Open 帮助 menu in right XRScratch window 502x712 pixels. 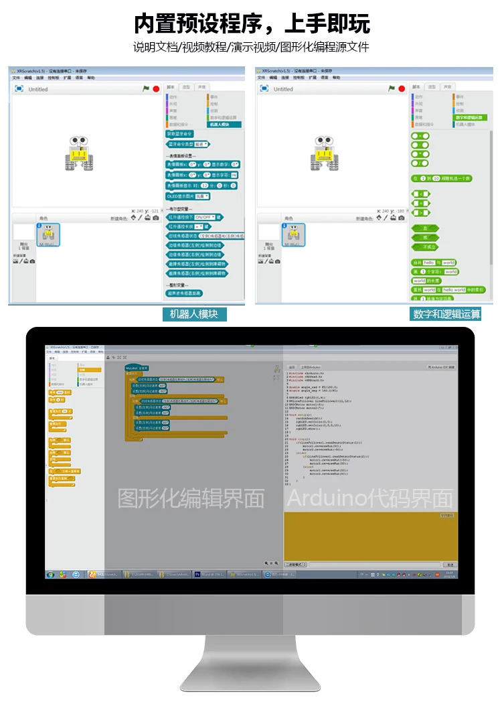coord(336,78)
